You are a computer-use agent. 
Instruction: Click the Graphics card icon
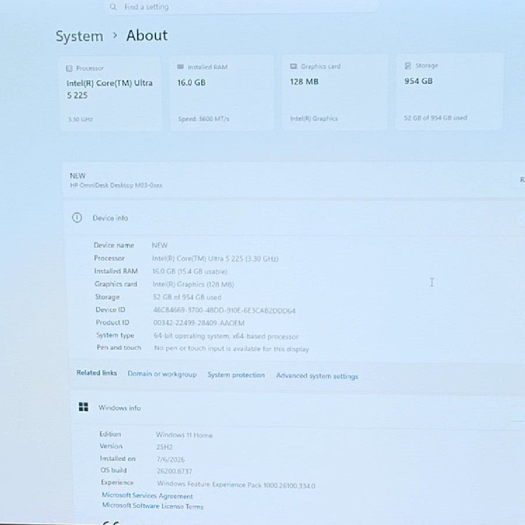click(294, 66)
